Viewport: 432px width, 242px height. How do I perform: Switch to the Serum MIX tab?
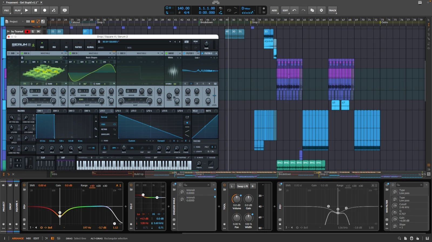pyautogui.click(x=54, y=45)
